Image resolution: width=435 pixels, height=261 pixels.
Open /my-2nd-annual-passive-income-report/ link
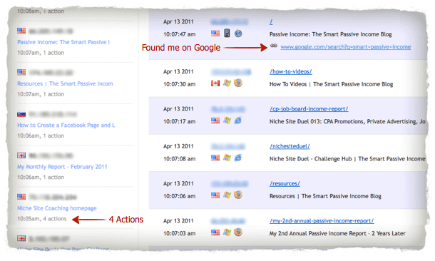[x=322, y=221]
